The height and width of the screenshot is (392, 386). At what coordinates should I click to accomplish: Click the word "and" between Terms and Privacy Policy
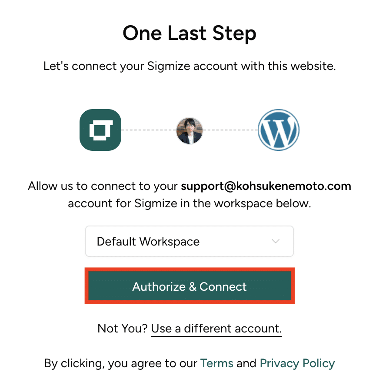(x=246, y=363)
